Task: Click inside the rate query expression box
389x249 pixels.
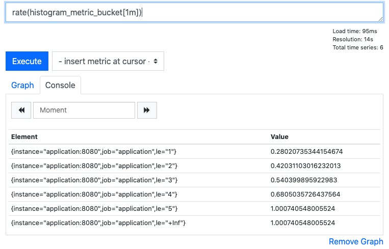Action: click(x=195, y=12)
